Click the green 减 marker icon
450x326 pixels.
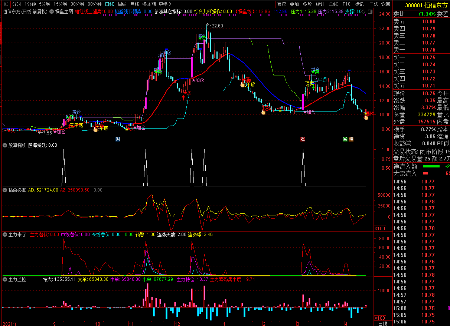pyautogui.click(x=345, y=139)
